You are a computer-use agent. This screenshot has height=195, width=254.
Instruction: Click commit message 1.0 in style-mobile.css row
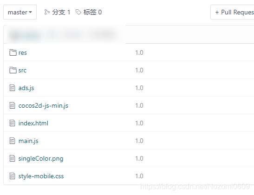pyautogui.click(x=139, y=176)
